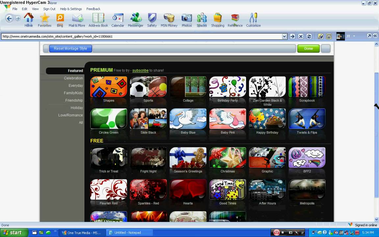Click the Forward arrow button
This screenshot has height=237, width=379.
[x=18, y=18]
